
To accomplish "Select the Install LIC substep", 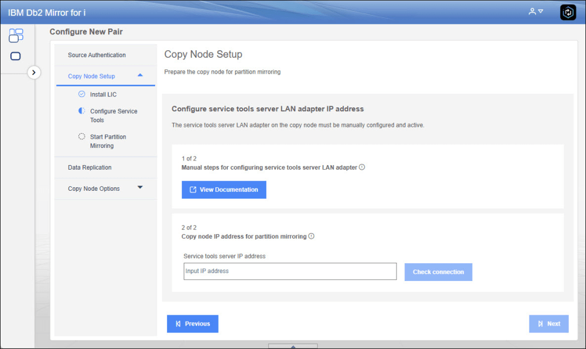I will click(x=103, y=94).
